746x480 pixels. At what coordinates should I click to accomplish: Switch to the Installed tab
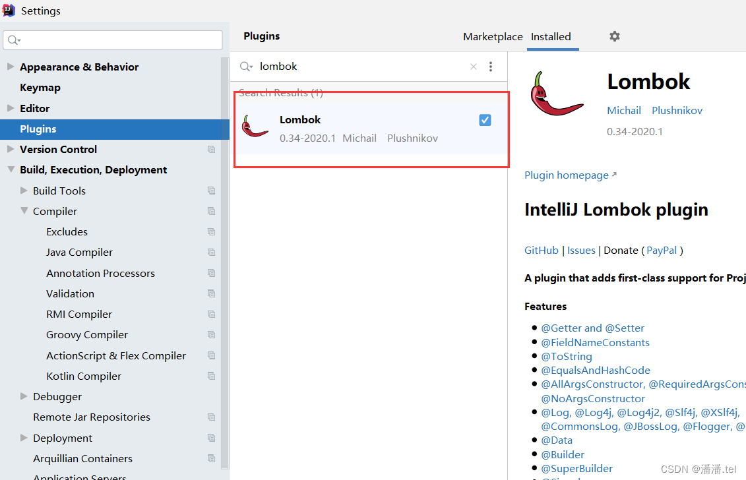(x=551, y=37)
